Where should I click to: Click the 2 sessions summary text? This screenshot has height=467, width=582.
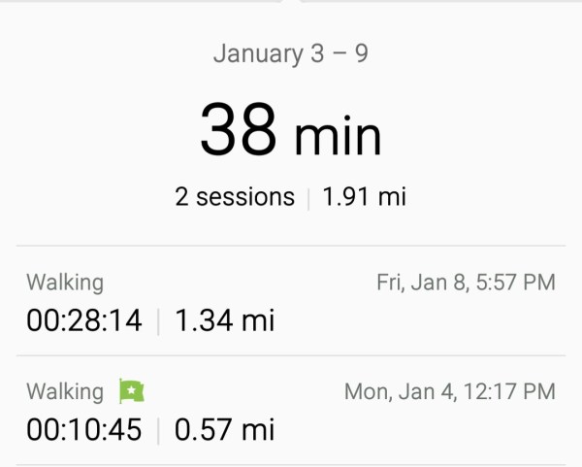pyautogui.click(x=235, y=197)
